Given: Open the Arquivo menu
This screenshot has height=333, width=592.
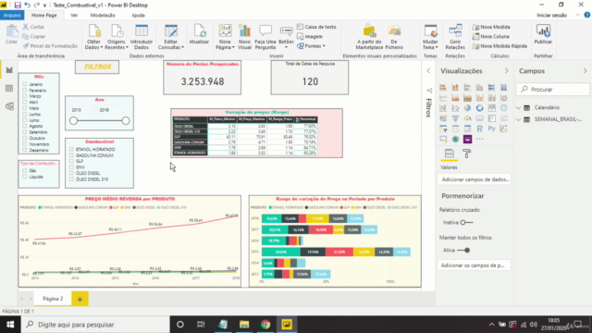Looking at the screenshot, I should point(12,15).
